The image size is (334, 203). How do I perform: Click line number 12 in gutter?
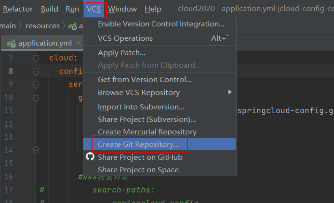tap(9, 124)
